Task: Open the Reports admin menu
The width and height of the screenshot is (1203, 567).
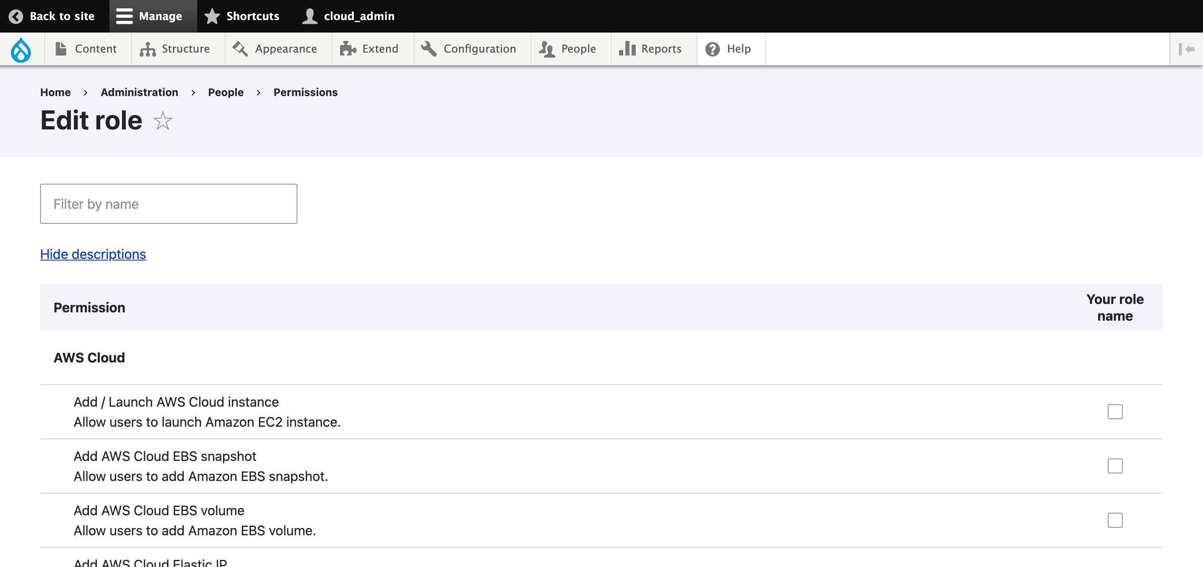Action: tap(650, 49)
